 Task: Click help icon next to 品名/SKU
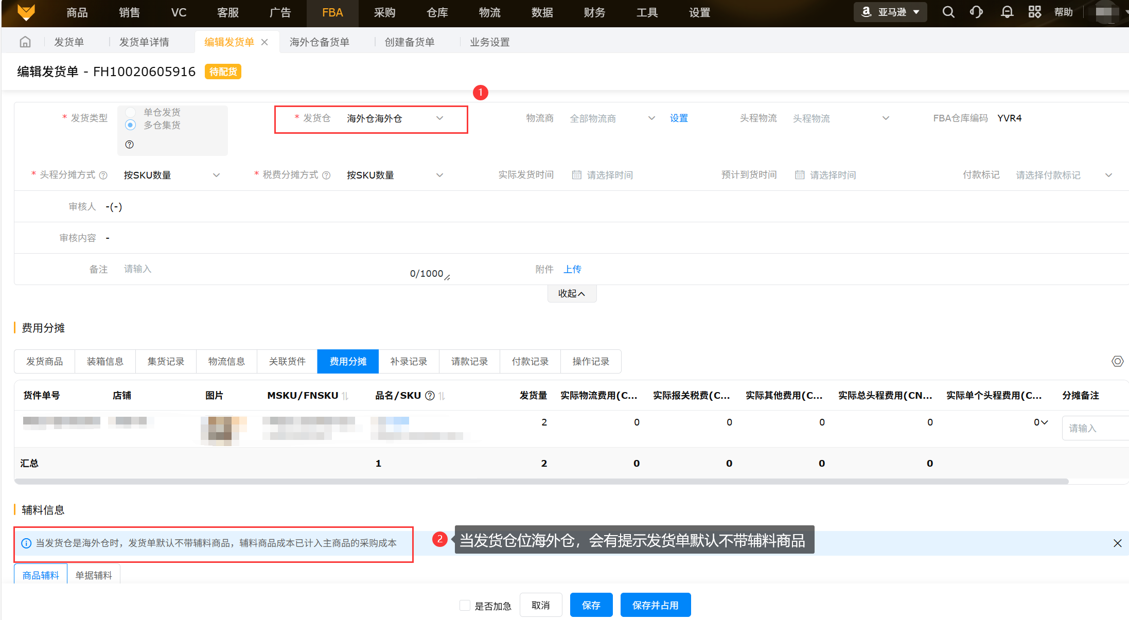click(430, 396)
